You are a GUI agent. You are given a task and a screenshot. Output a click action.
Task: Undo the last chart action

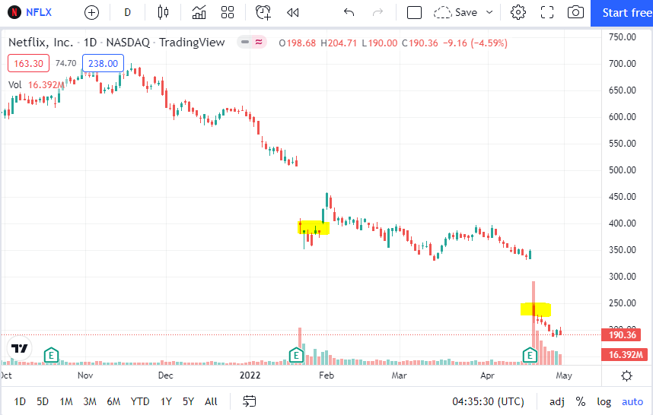pos(349,12)
